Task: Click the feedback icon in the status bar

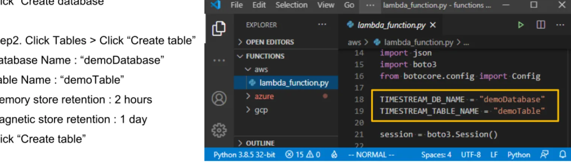Action: 544,154
